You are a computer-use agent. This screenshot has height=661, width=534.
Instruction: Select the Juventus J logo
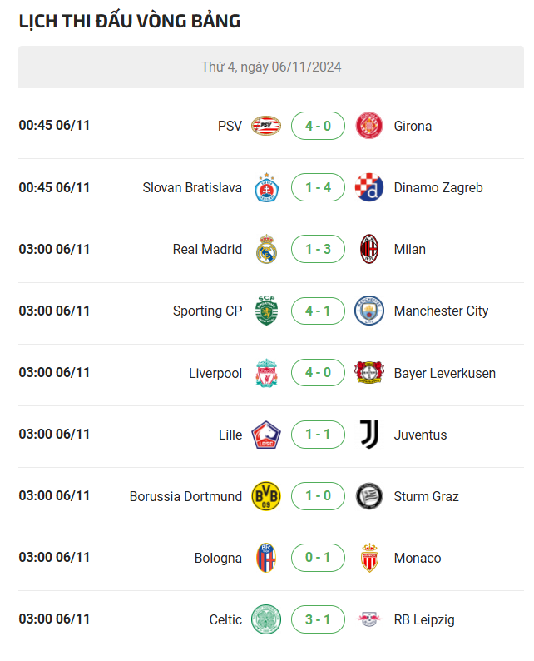(369, 435)
